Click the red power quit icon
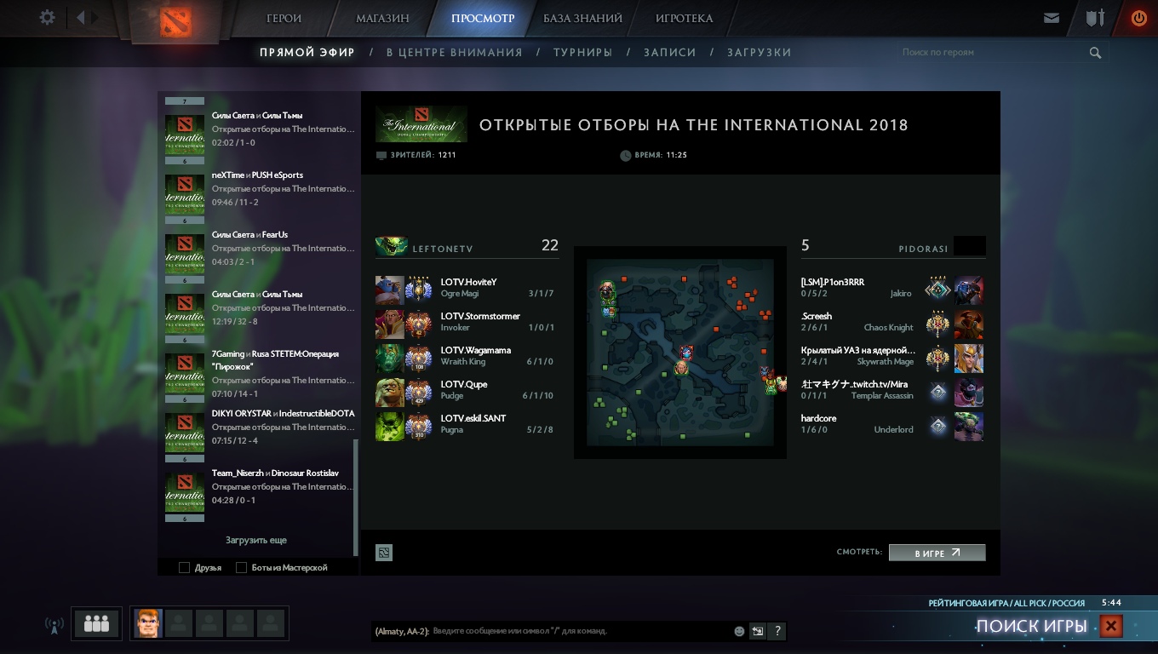Viewport: 1158px width, 654px height. pos(1138,18)
